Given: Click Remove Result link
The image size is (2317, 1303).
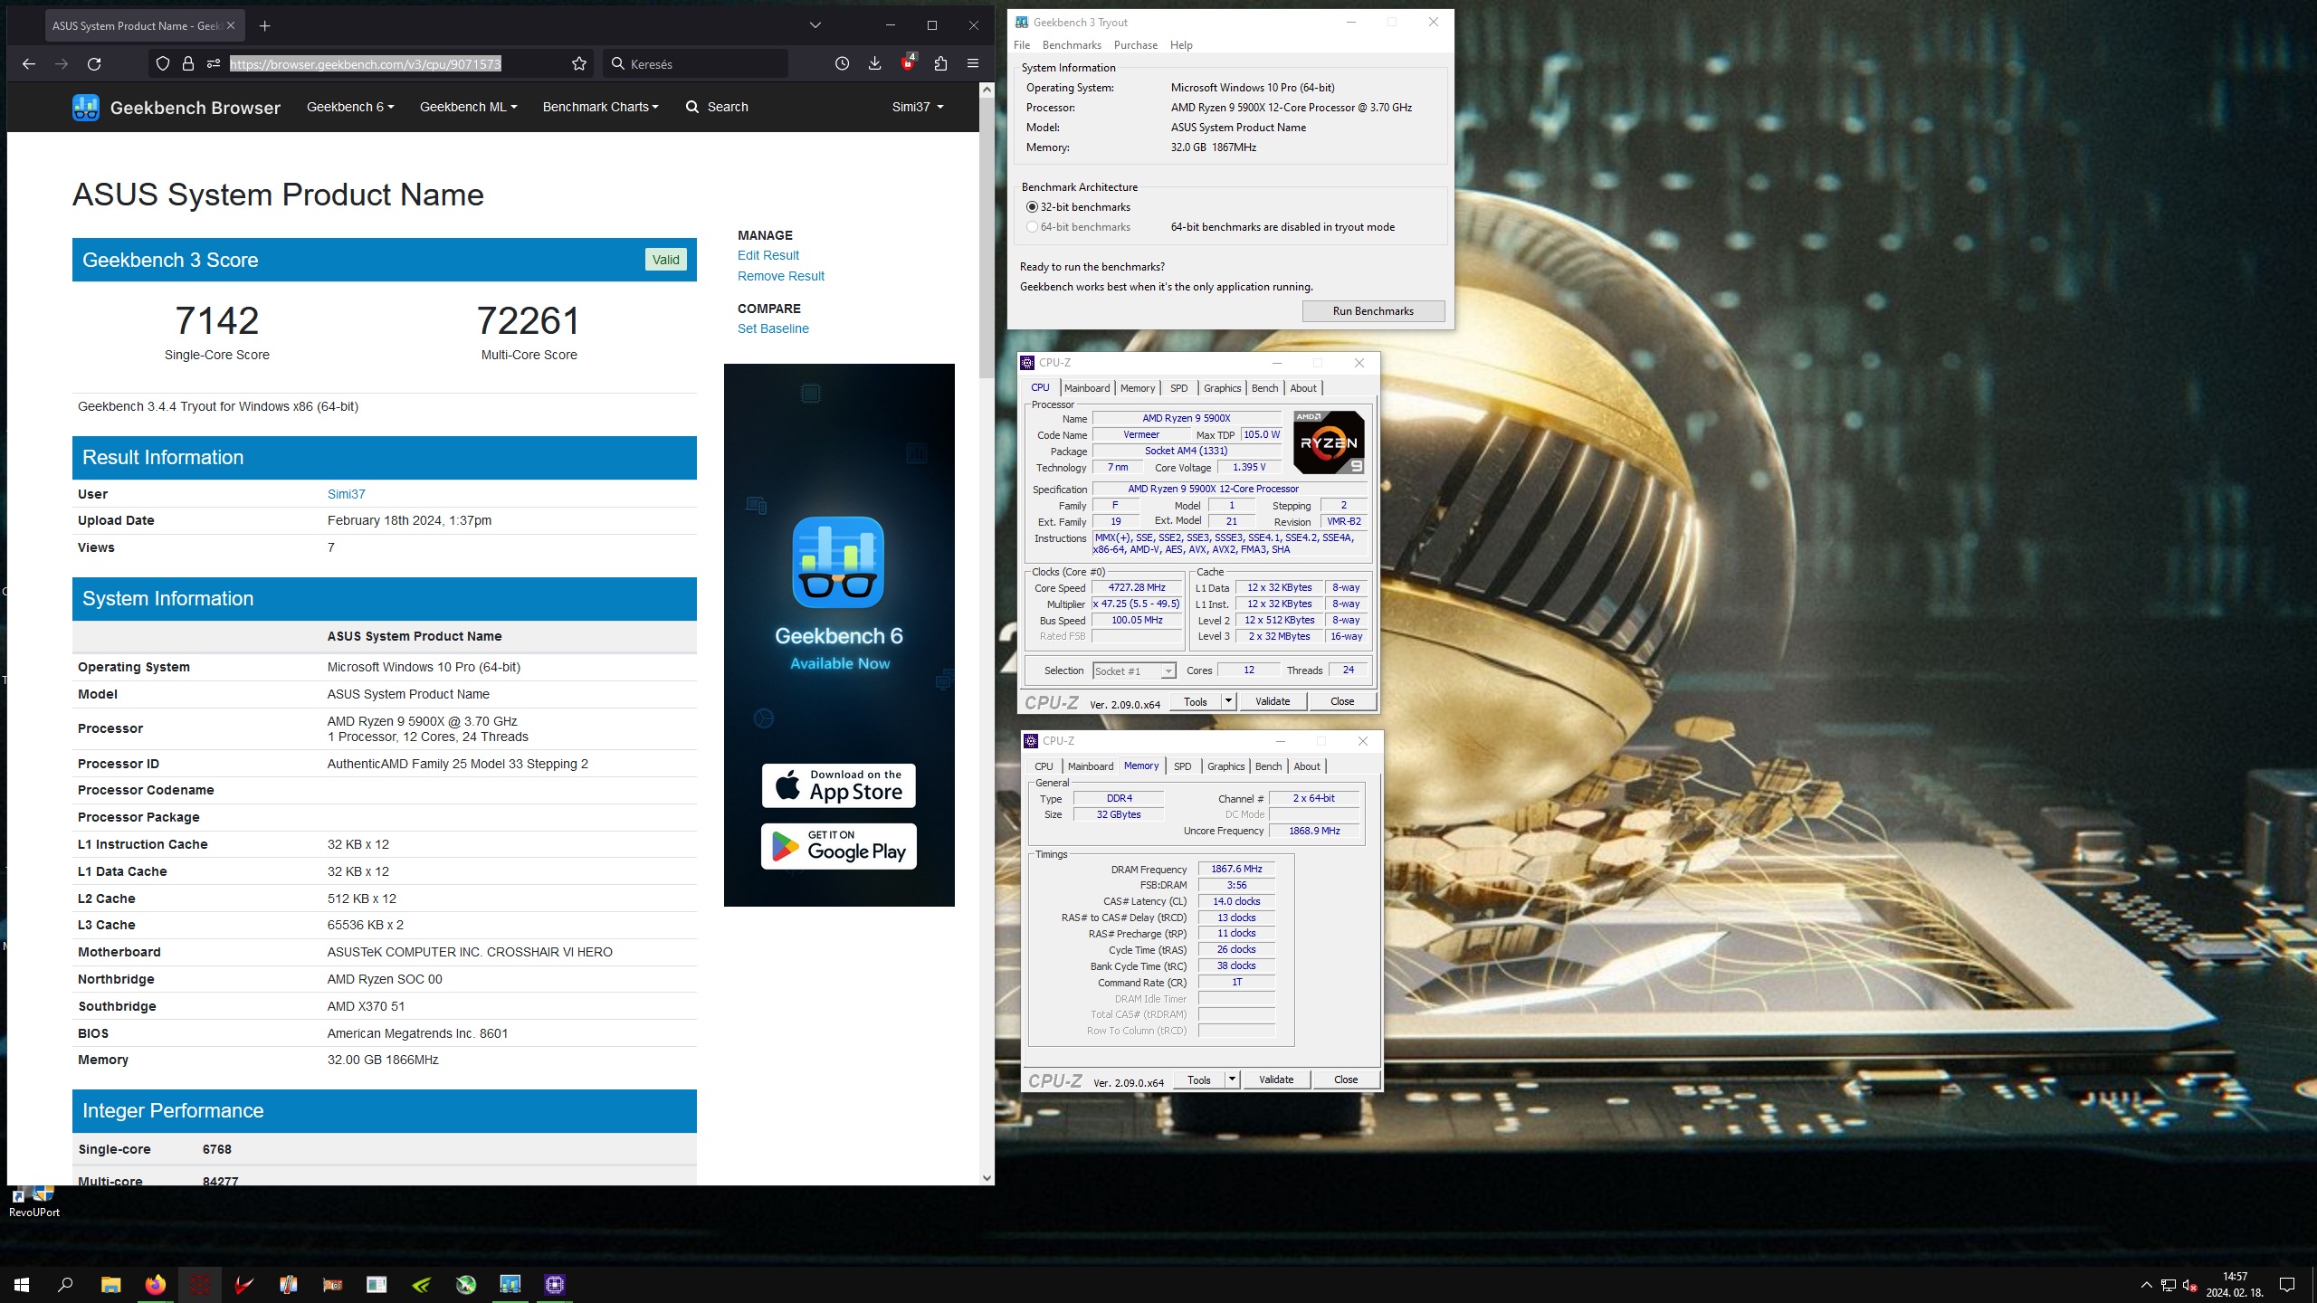Looking at the screenshot, I should click(x=780, y=276).
